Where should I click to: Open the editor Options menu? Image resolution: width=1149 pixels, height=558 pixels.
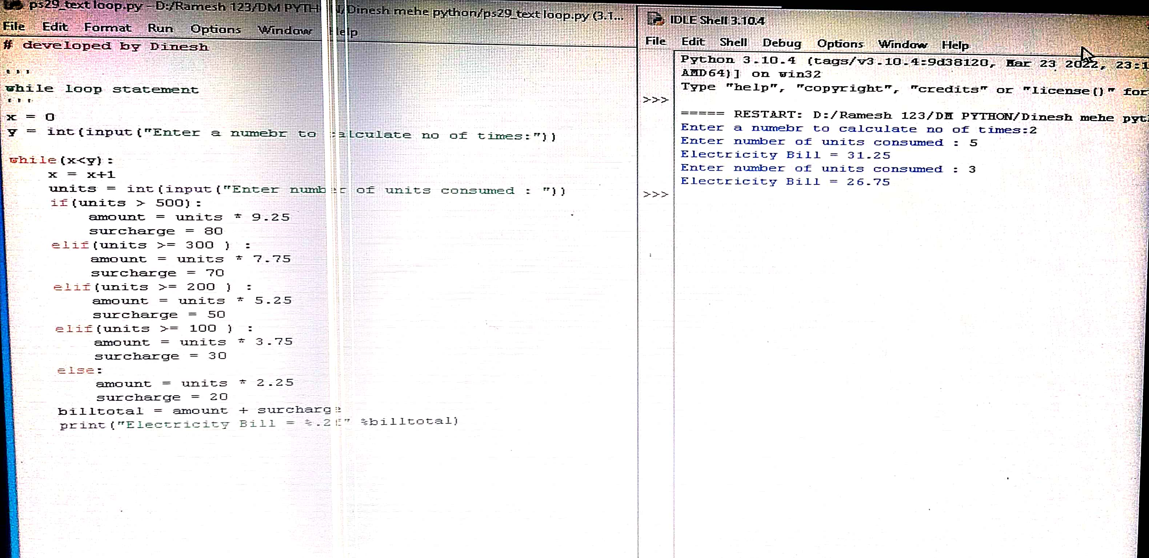tap(215, 29)
